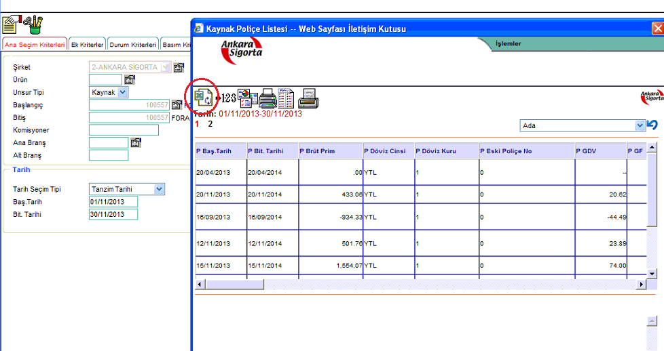Click the pencil cup tools icon

33,25
